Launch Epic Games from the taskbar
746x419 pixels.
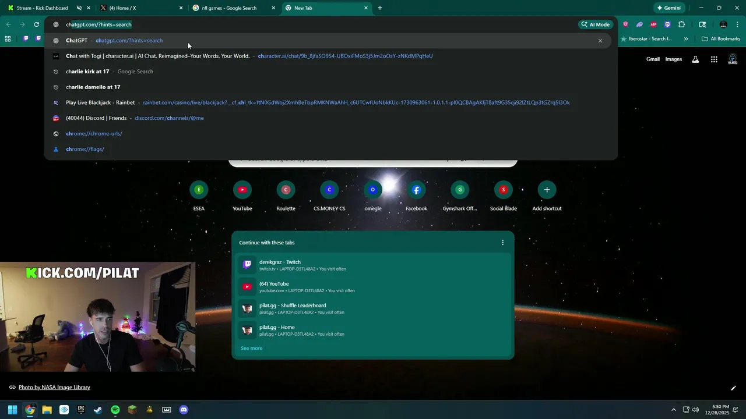click(81, 410)
